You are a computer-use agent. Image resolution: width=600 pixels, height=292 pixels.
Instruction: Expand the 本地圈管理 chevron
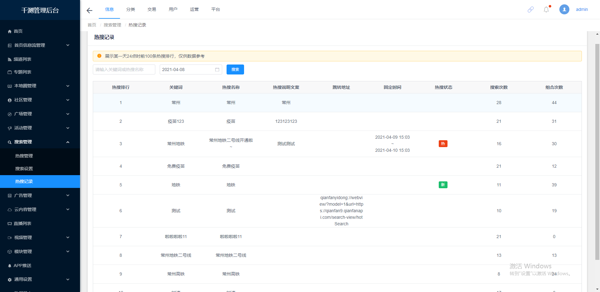(x=68, y=86)
